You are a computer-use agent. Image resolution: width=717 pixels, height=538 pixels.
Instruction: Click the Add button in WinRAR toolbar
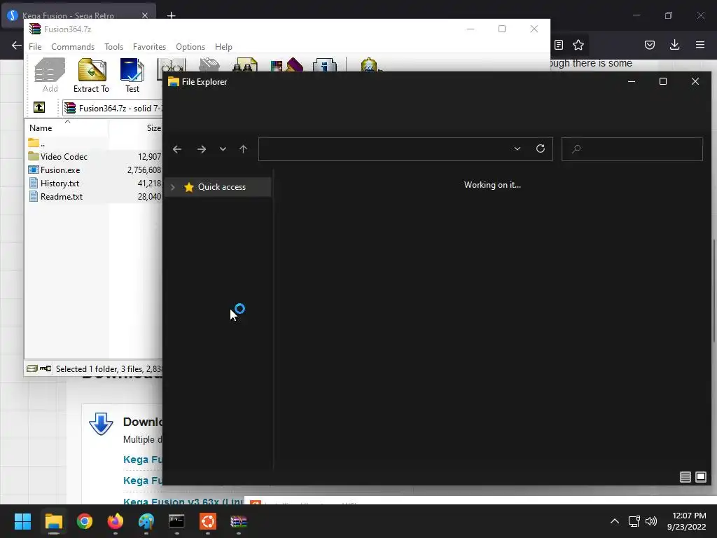point(50,76)
